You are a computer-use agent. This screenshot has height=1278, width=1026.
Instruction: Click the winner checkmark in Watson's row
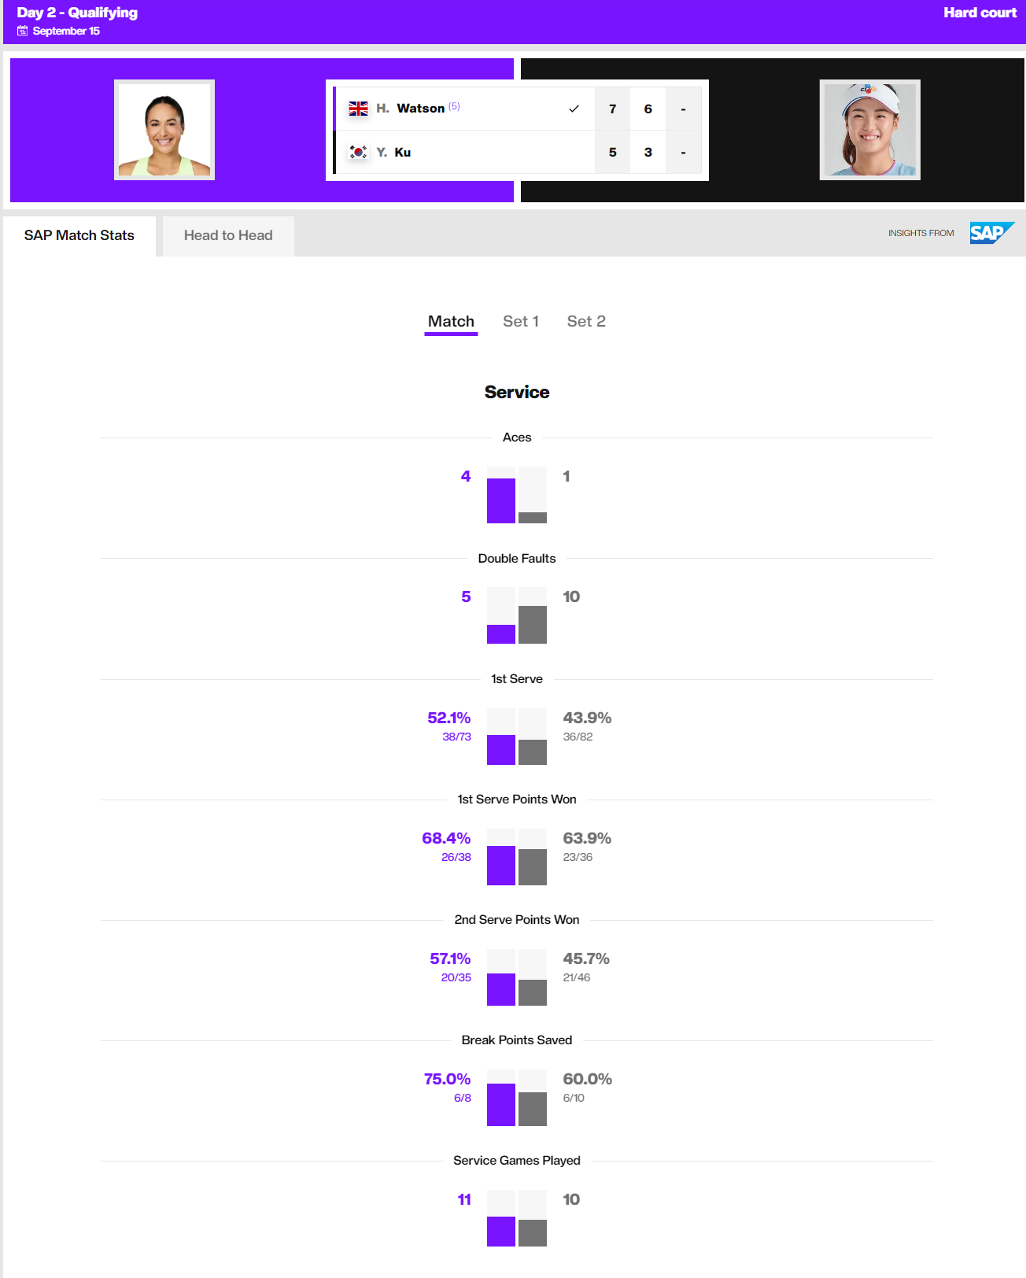574,109
